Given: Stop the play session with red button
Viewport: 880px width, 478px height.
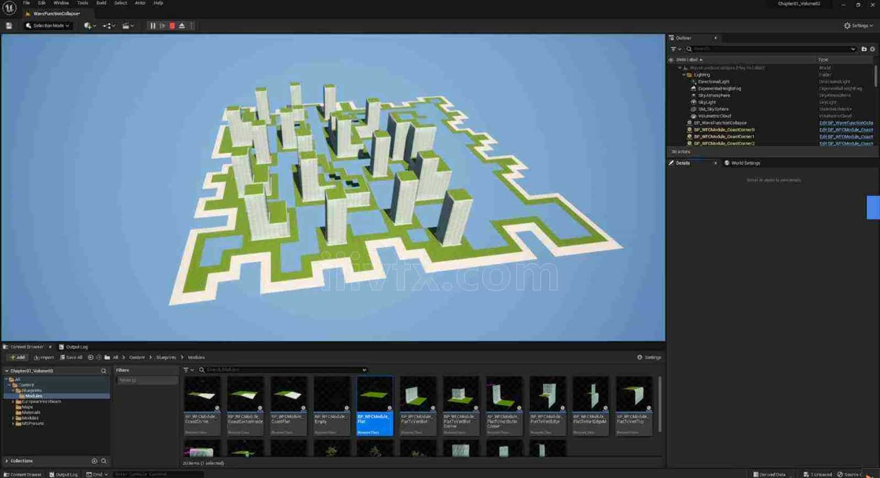Looking at the screenshot, I should (x=172, y=26).
